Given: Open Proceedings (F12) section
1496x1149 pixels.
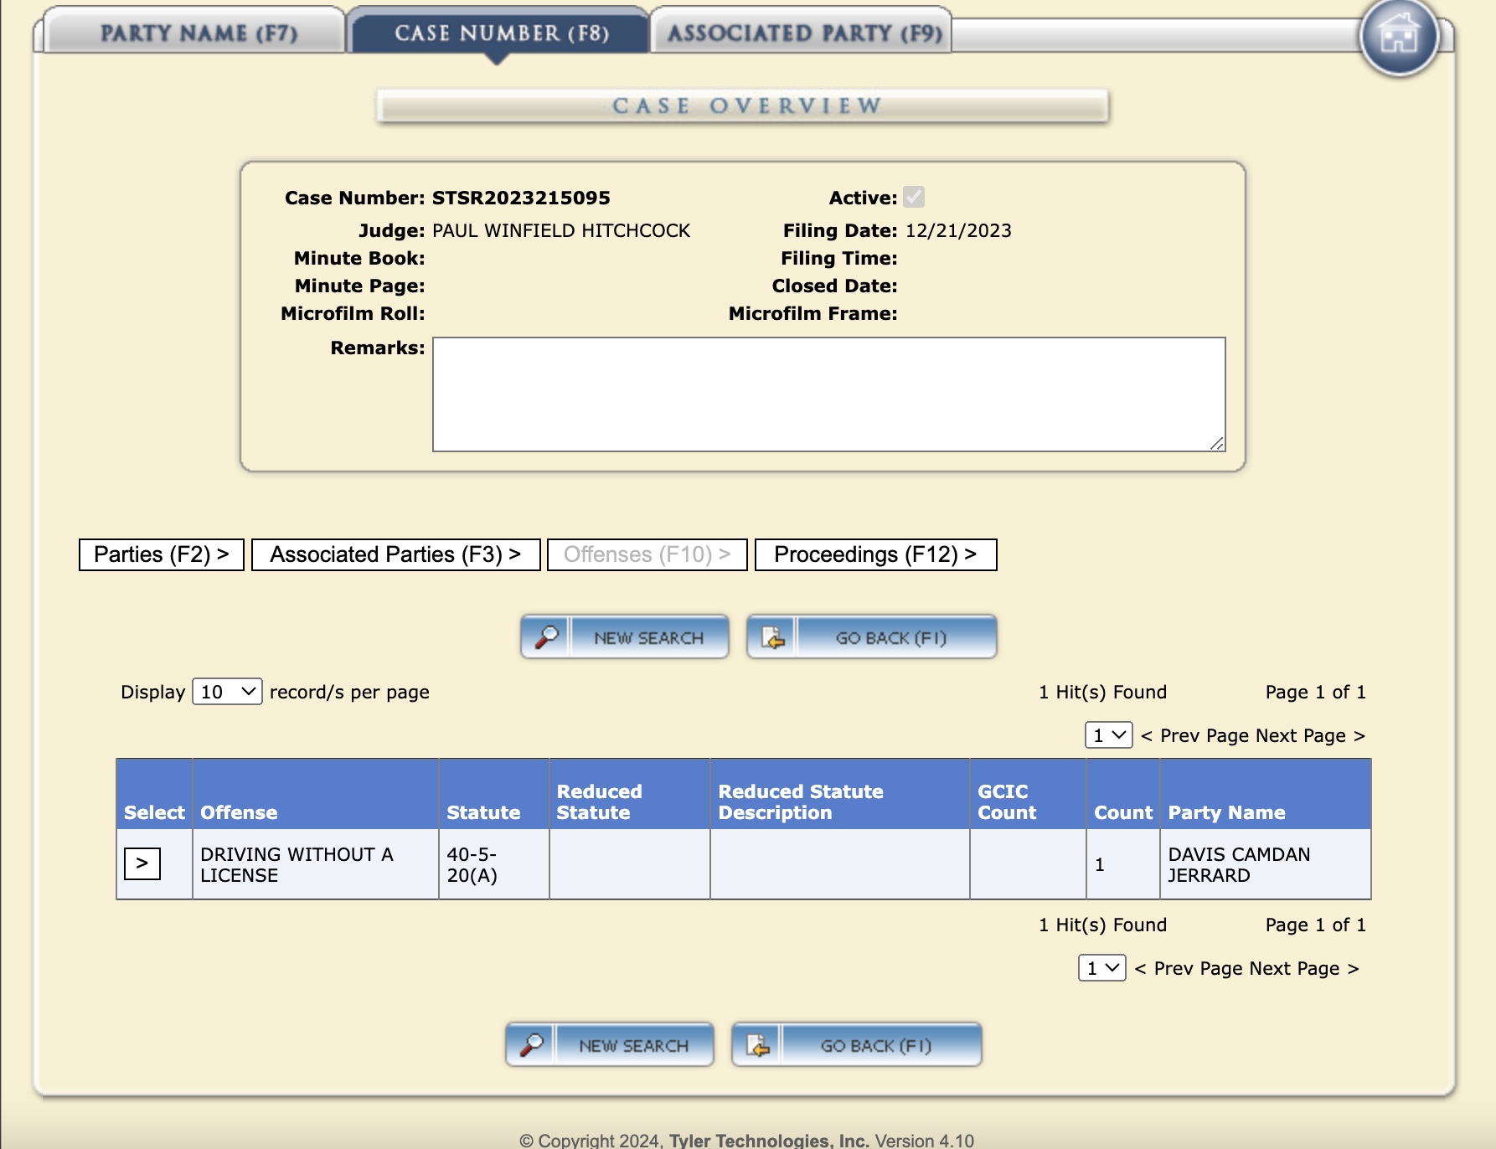Looking at the screenshot, I should coord(875,554).
